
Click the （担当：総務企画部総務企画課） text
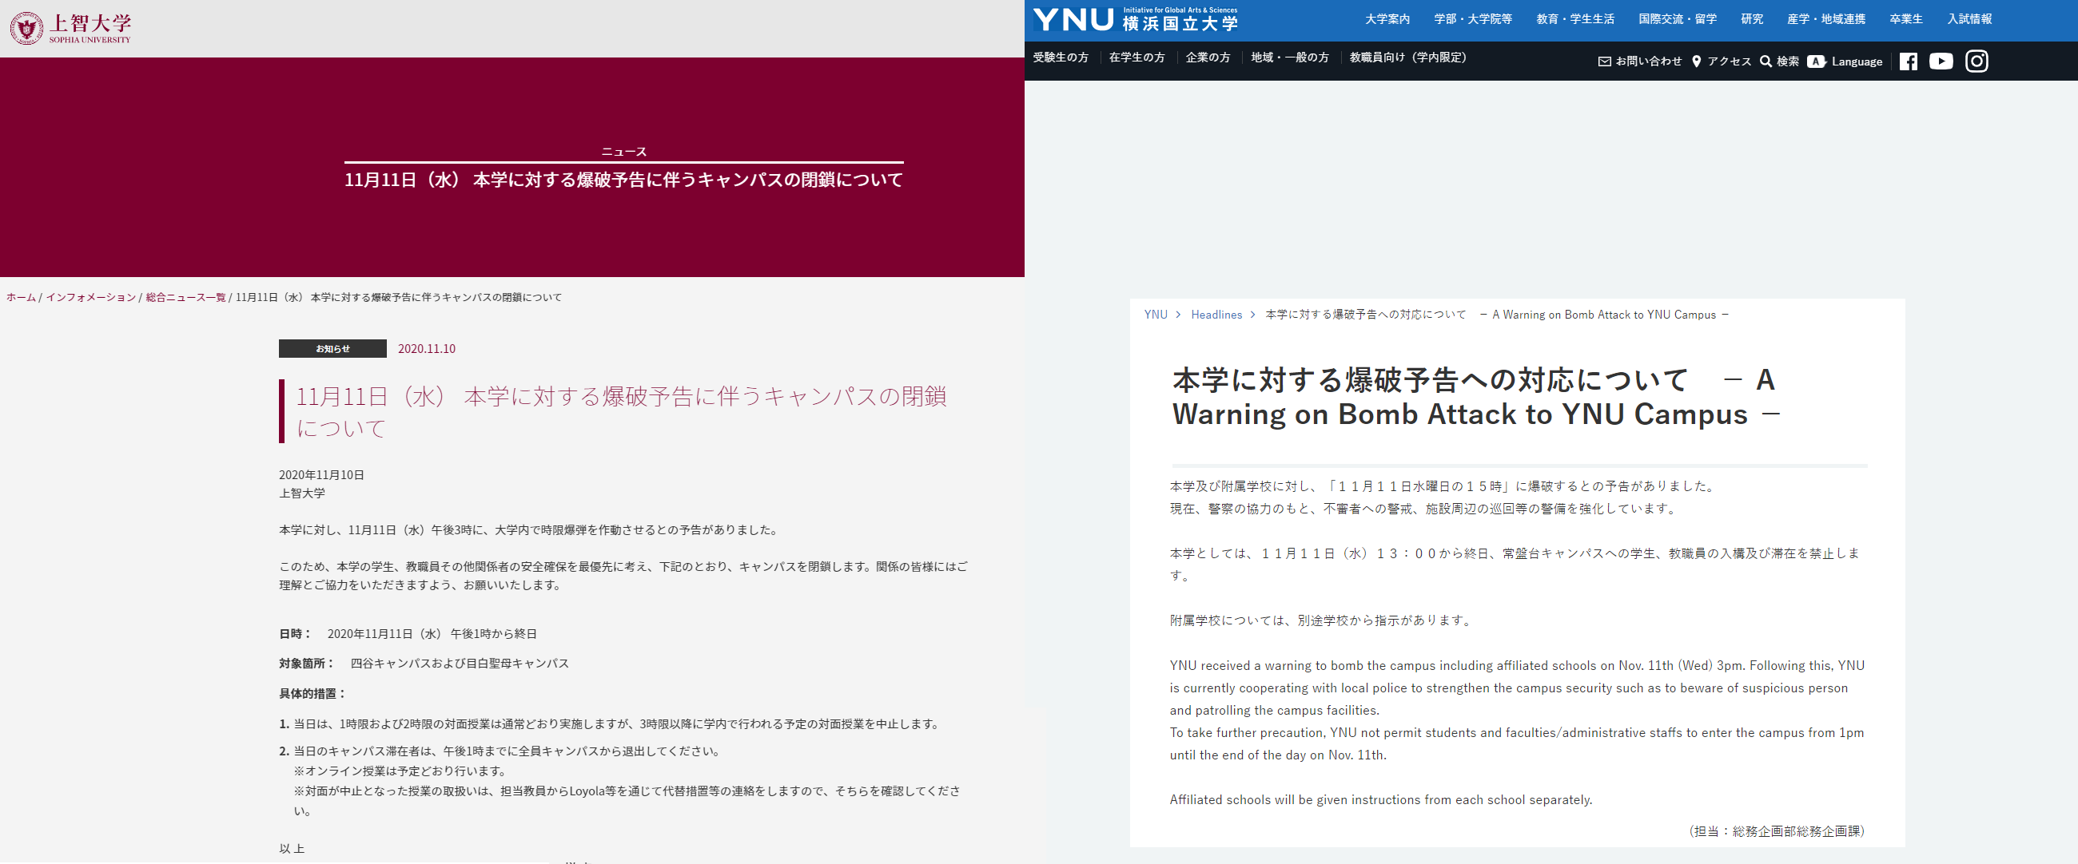coord(1777,831)
